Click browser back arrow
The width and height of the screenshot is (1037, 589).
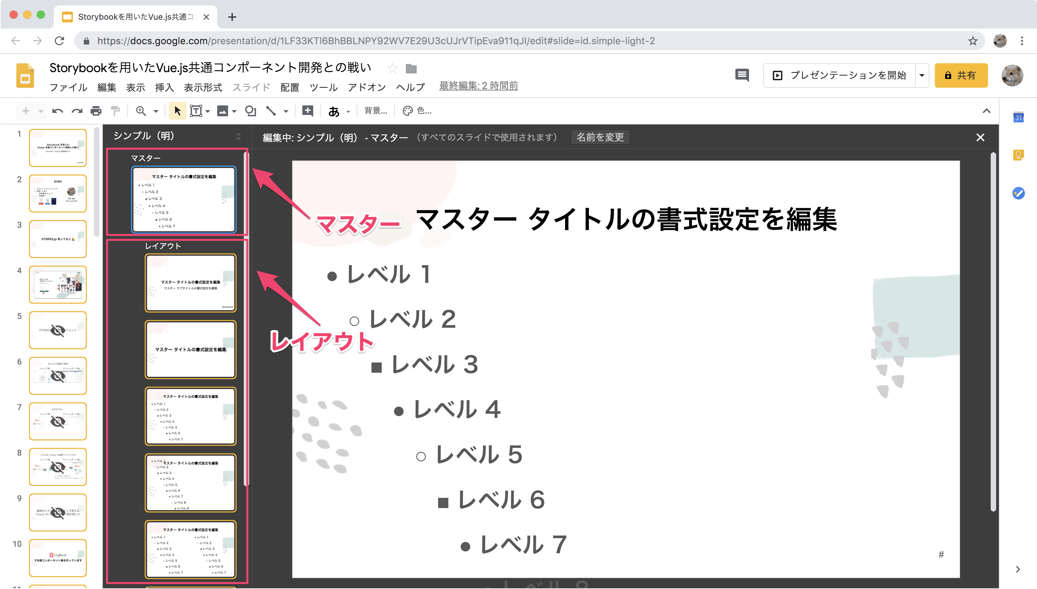click(x=16, y=41)
